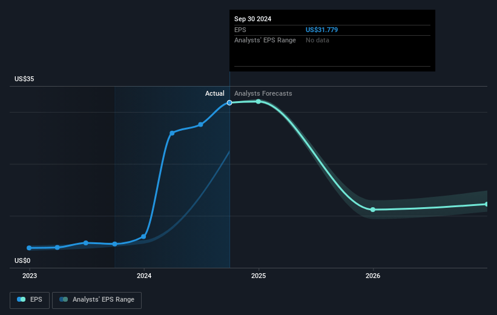Image resolution: width=497 pixels, height=315 pixels.
Task: Click the Analysts Forecasts section label
Action: click(263, 93)
